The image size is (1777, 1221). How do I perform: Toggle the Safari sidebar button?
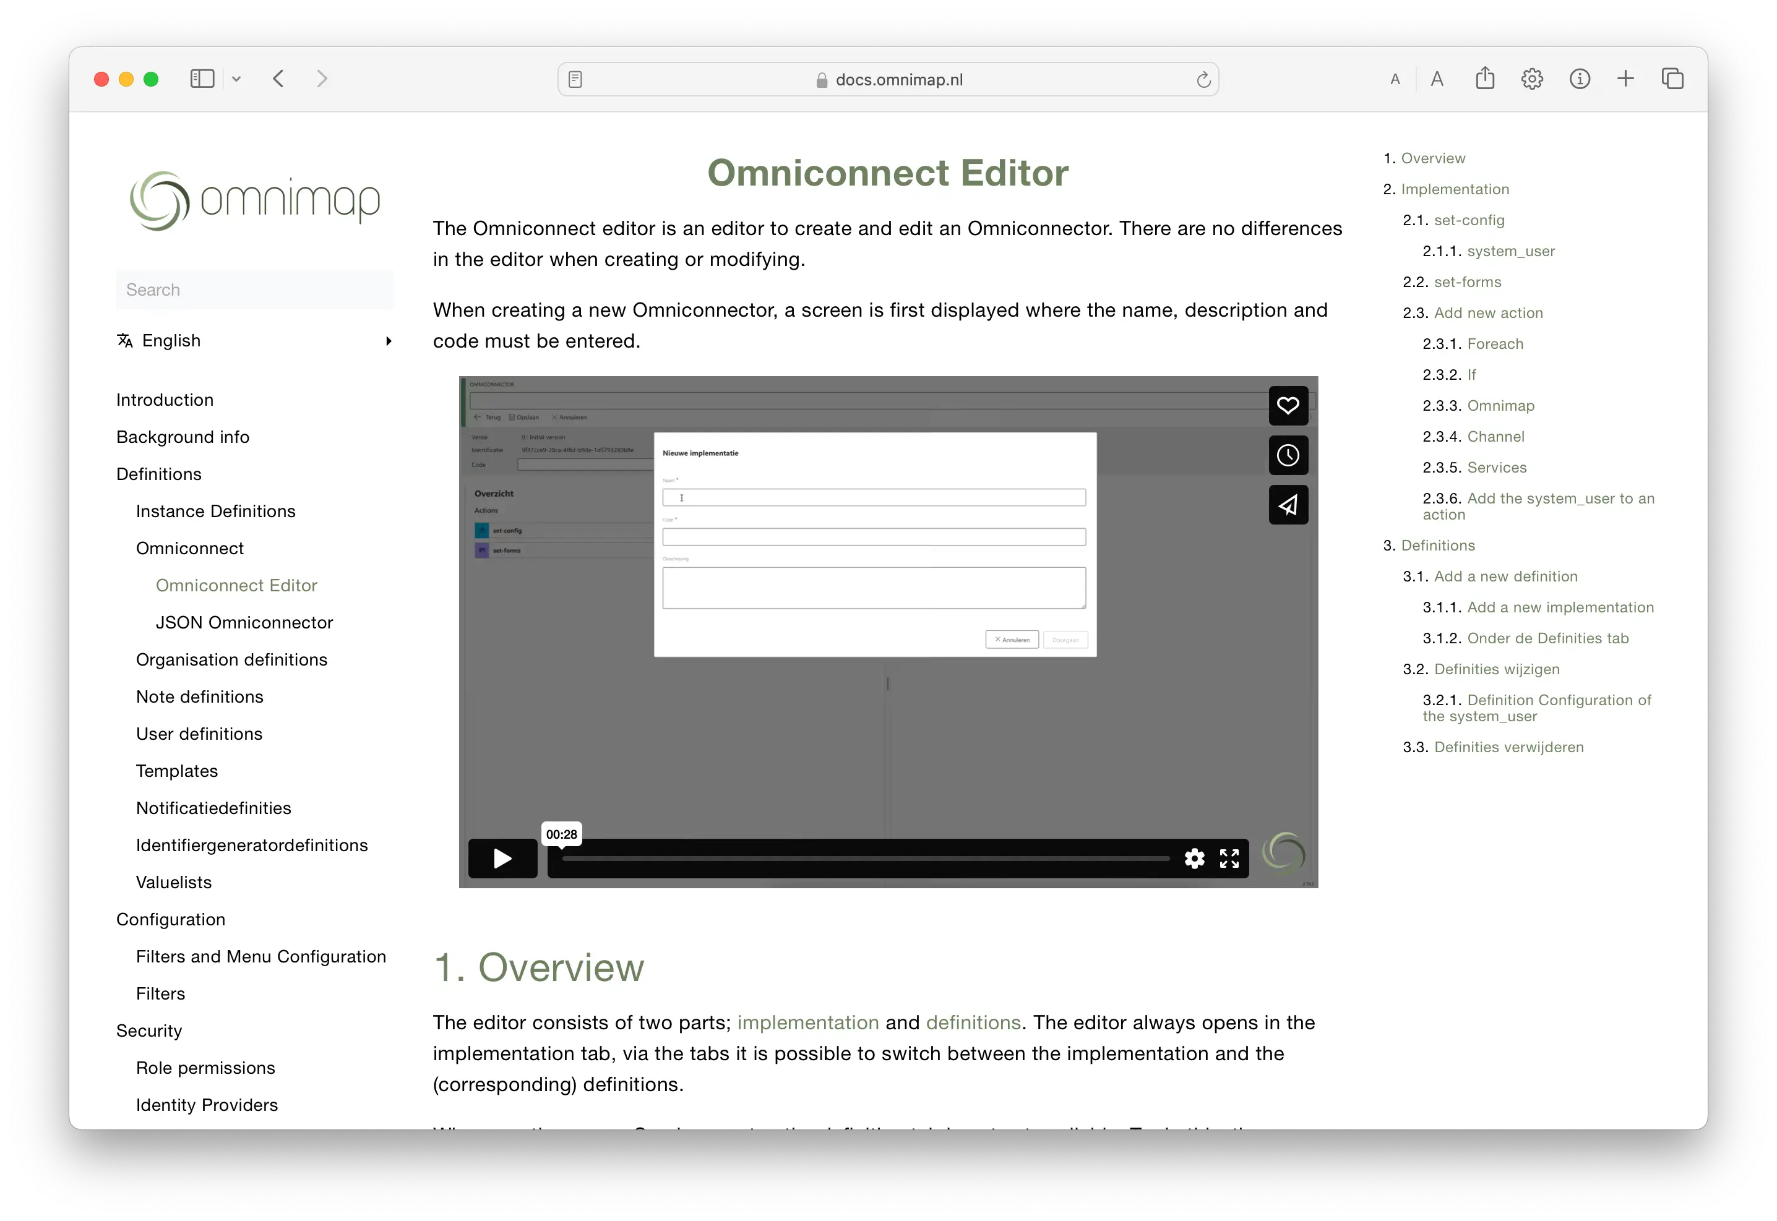pyautogui.click(x=202, y=79)
